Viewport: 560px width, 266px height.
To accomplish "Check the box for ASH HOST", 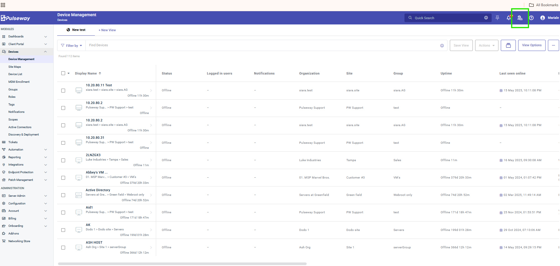I will click(63, 247).
